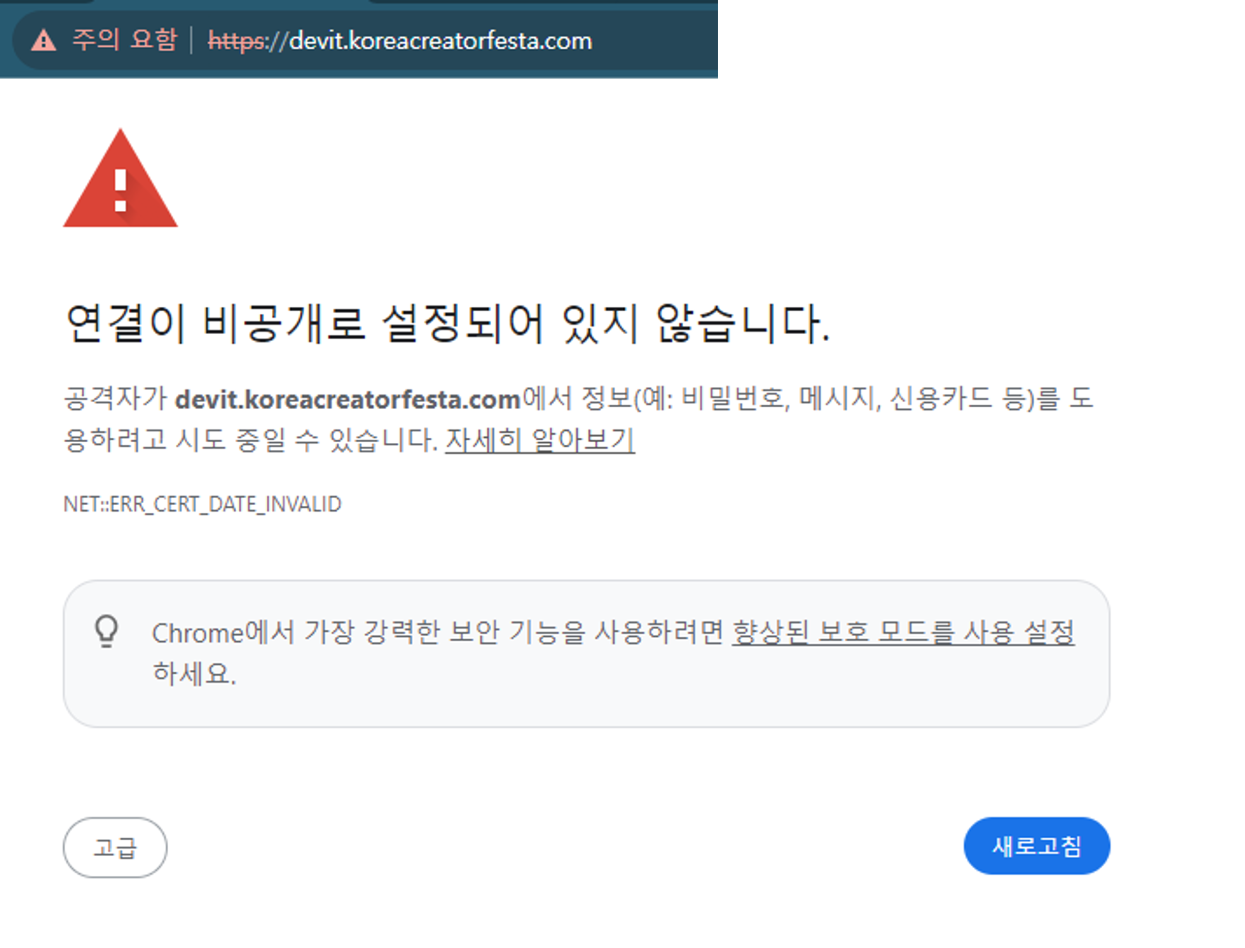Click the crossed-out 'https' in the URL

tap(235, 40)
